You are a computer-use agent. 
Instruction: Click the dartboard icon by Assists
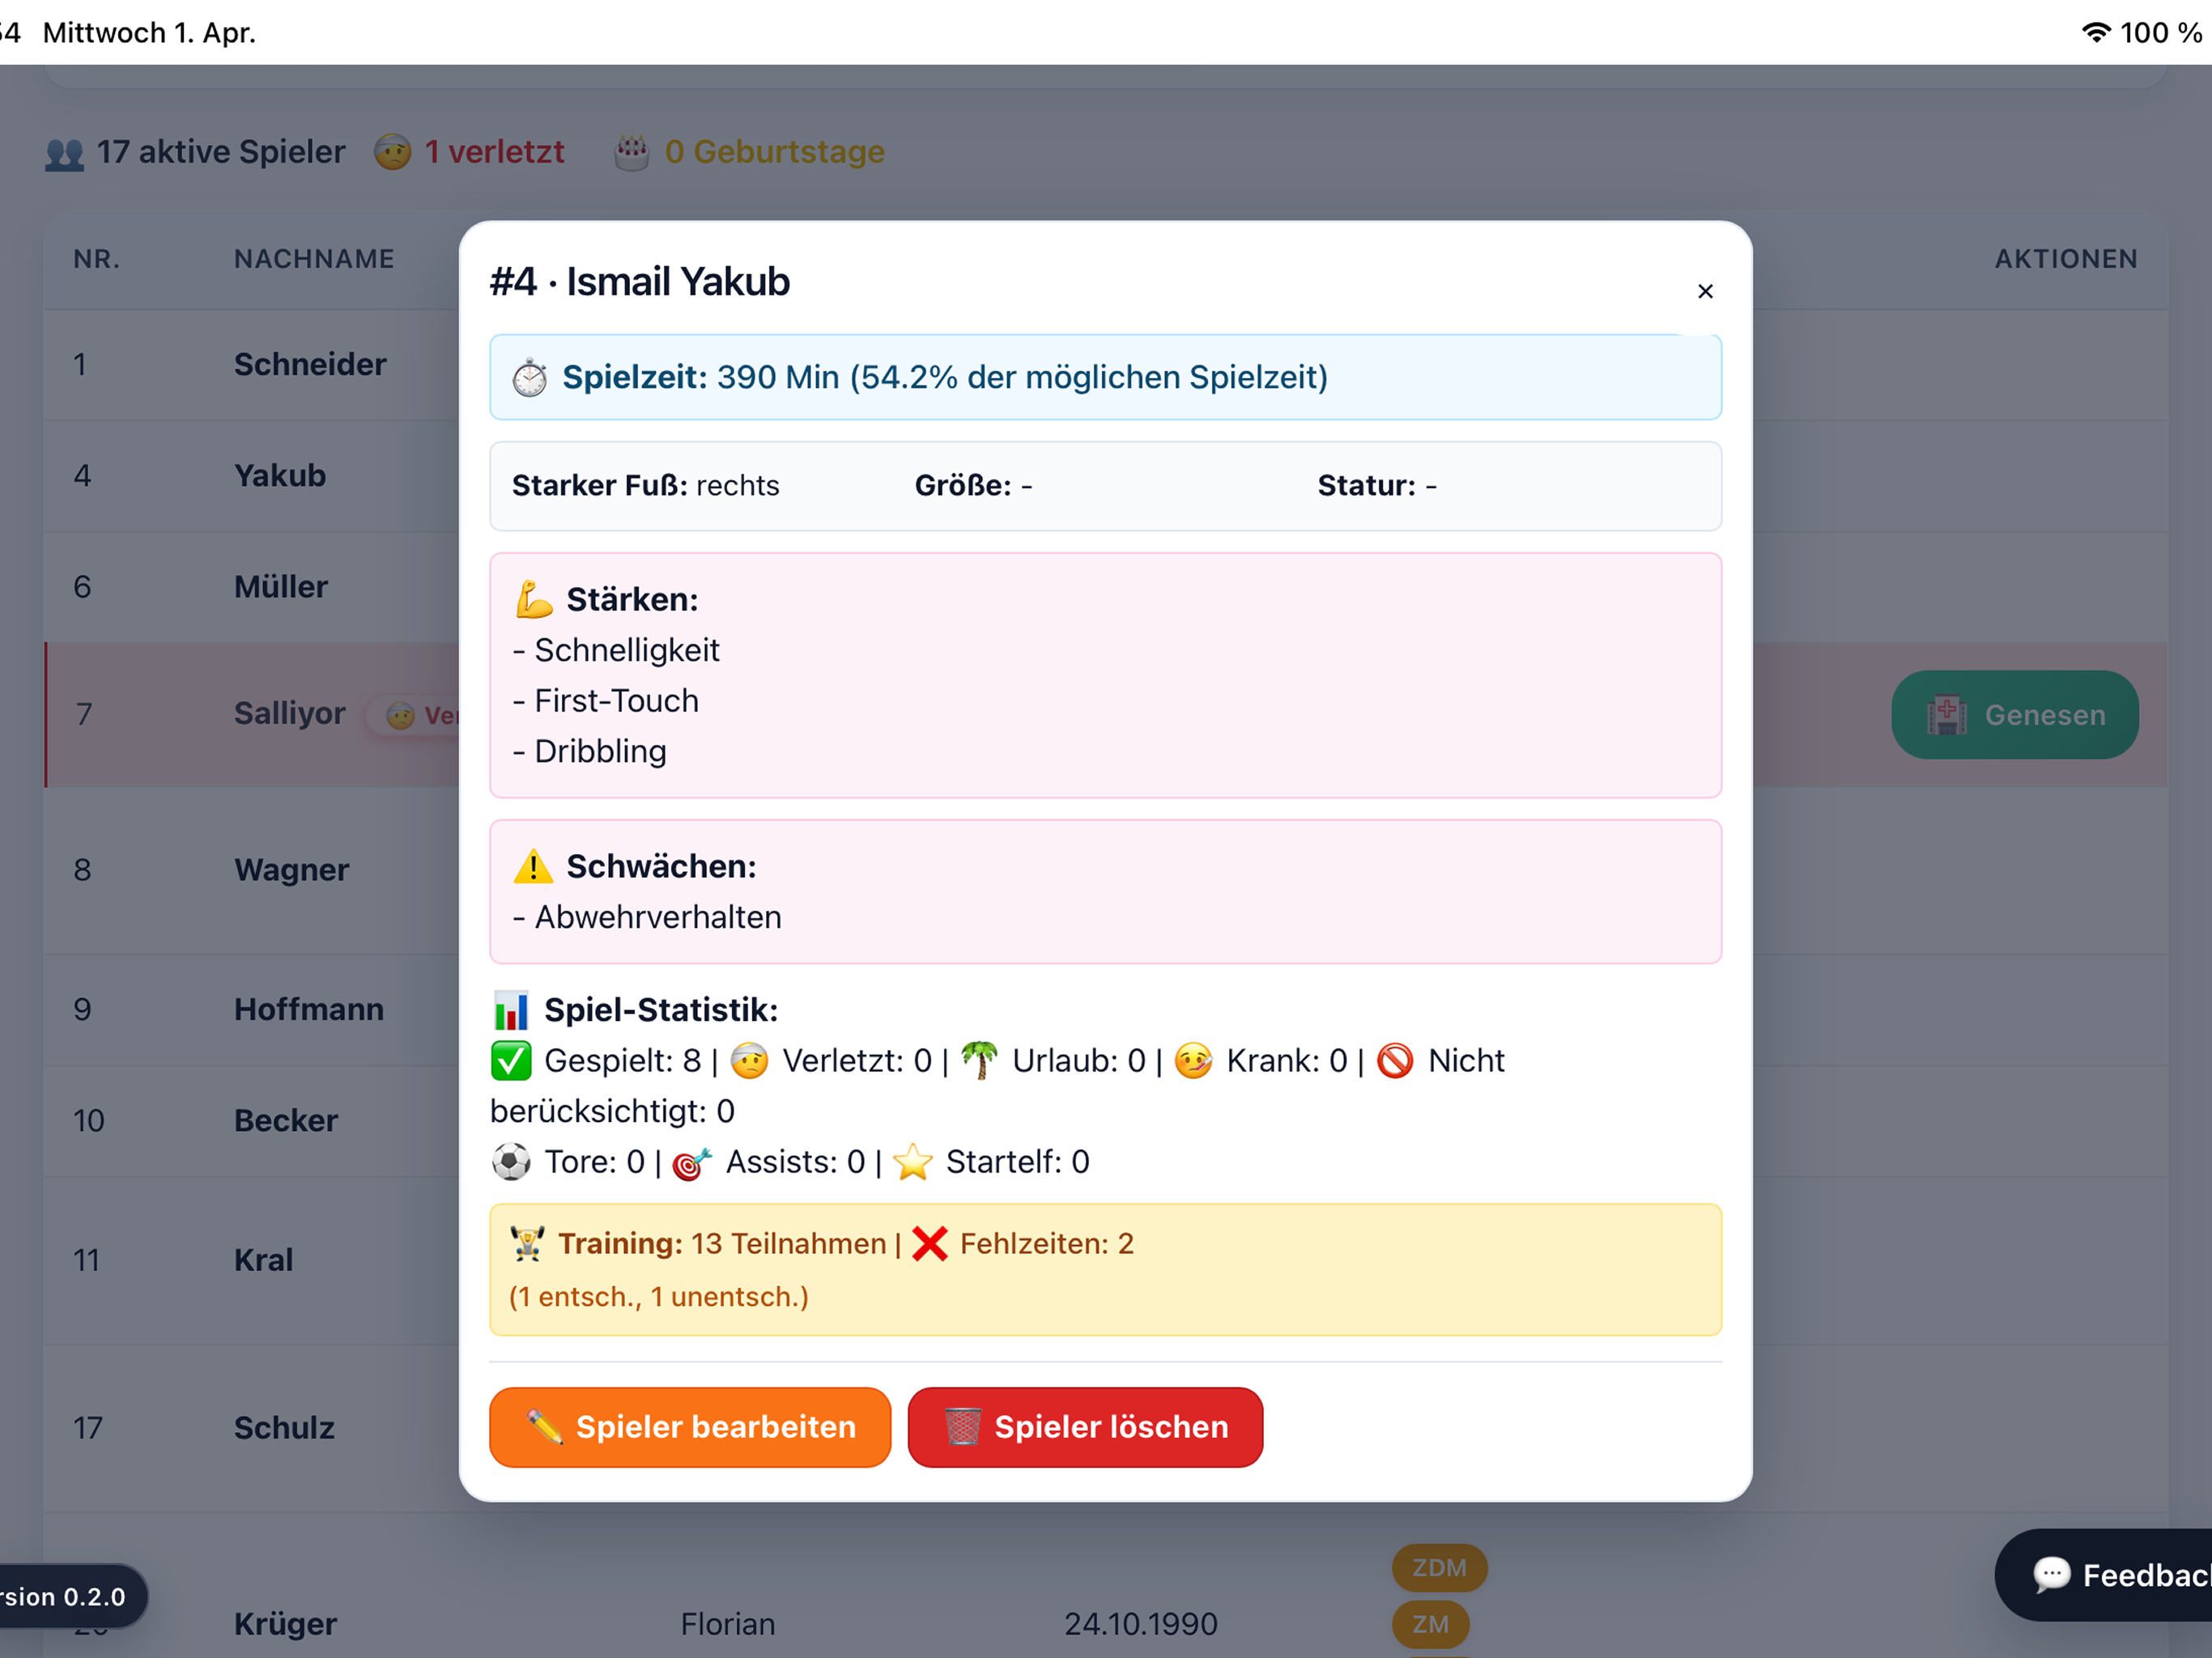(x=692, y=1162)
